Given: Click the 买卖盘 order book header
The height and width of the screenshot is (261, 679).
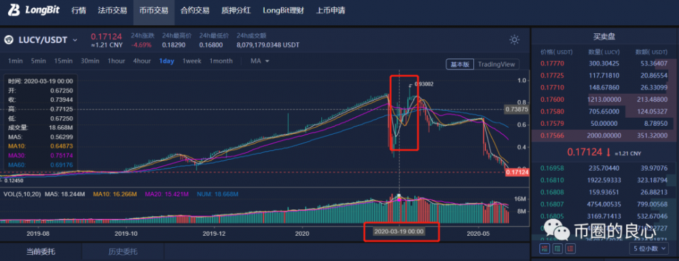Looking at the screenshot, I should pyautogui.click(x=604, y=37).
